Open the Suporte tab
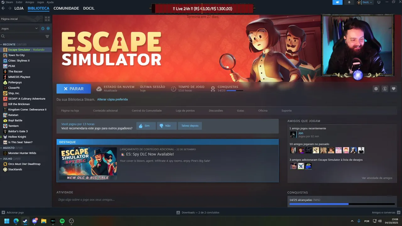 coord(286,110)
